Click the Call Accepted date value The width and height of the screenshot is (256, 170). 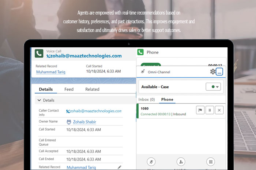click(84, 151)
